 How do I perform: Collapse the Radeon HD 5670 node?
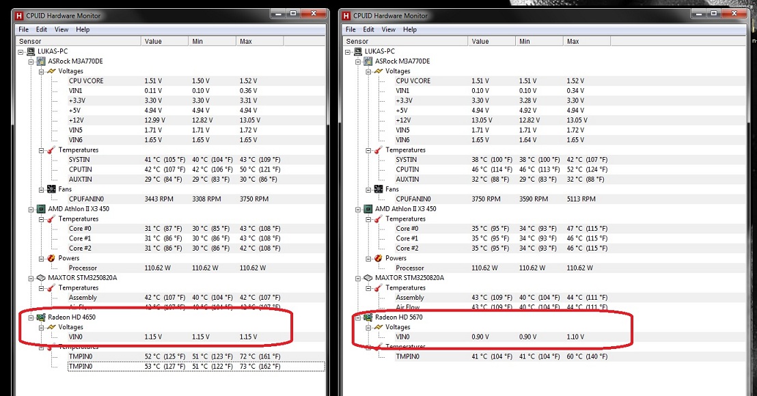(358, 318)
